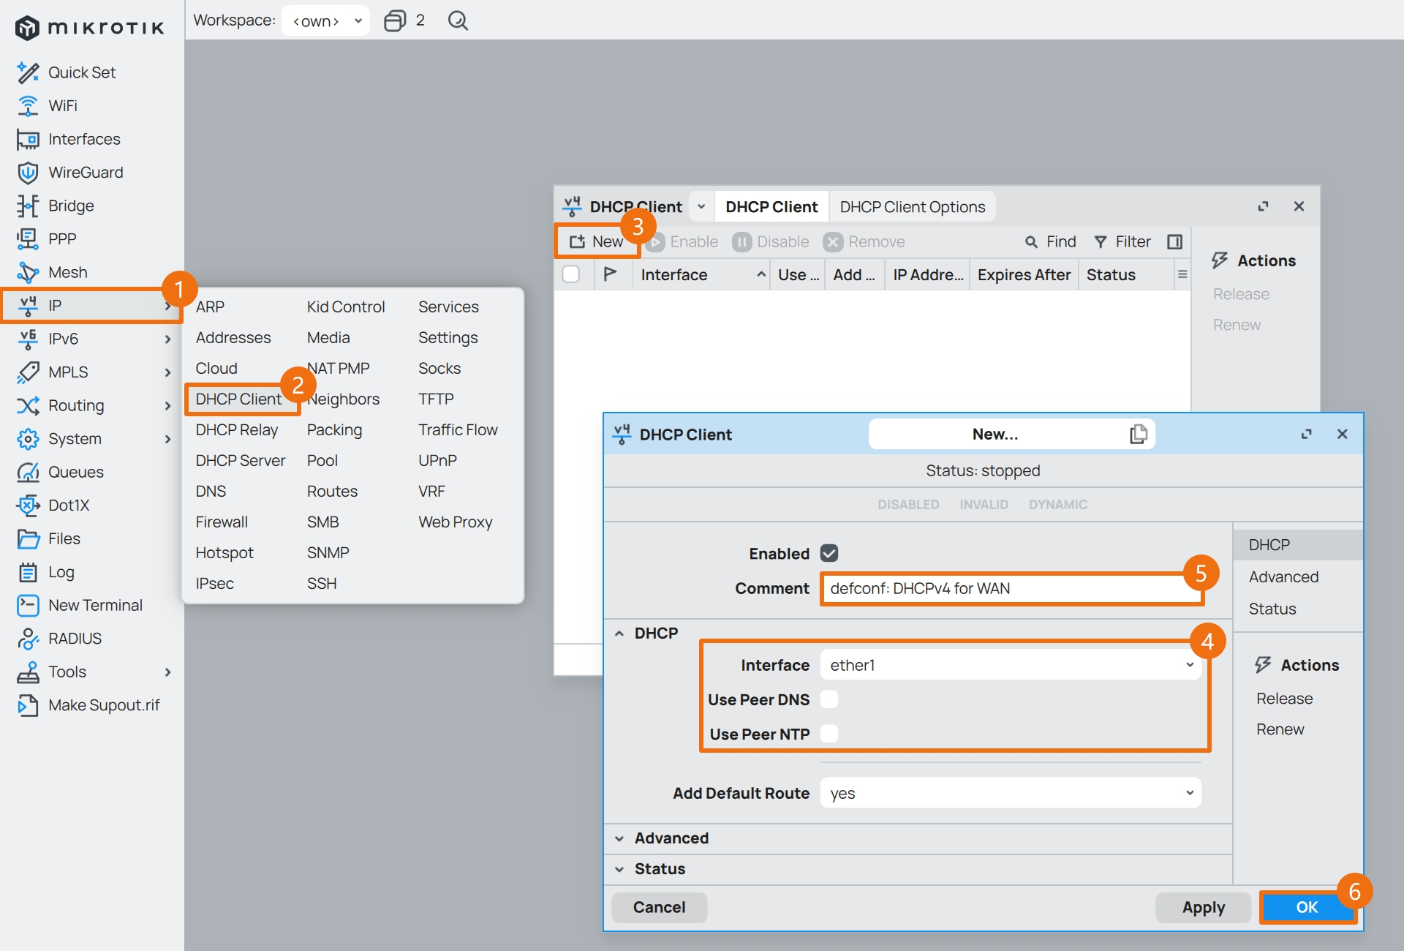Choose Routes in the IP submenu
The width and height of the screenshot is (1404, 951).
tap(332, 492)
